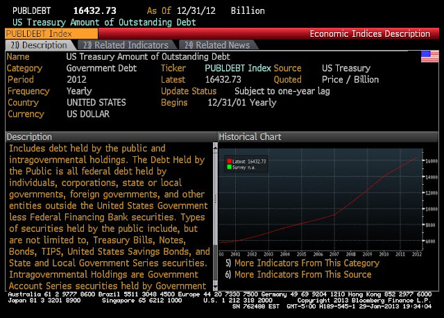Click the red Latest legend swatch
This screenshot has height=318, width=444.
point(230,161)
